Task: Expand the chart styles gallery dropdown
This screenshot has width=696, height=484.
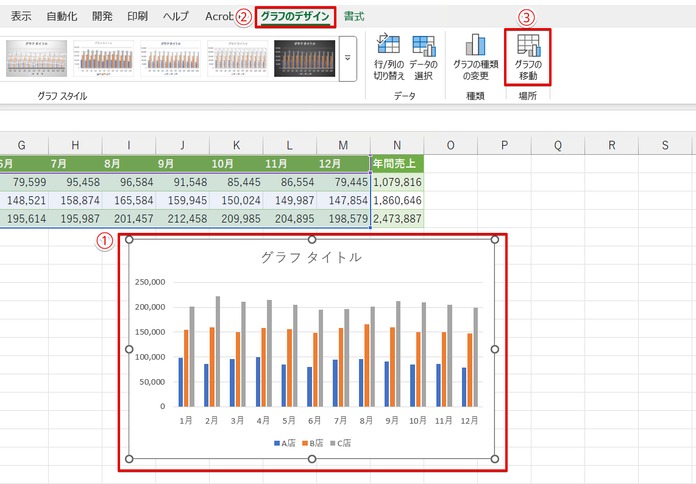Action: pyautogui.click(x=348, y=59)
